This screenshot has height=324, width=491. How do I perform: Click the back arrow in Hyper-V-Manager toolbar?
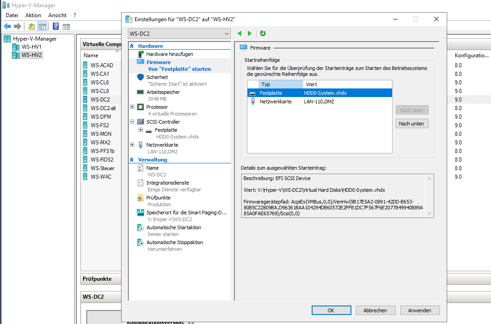point(7,27)
